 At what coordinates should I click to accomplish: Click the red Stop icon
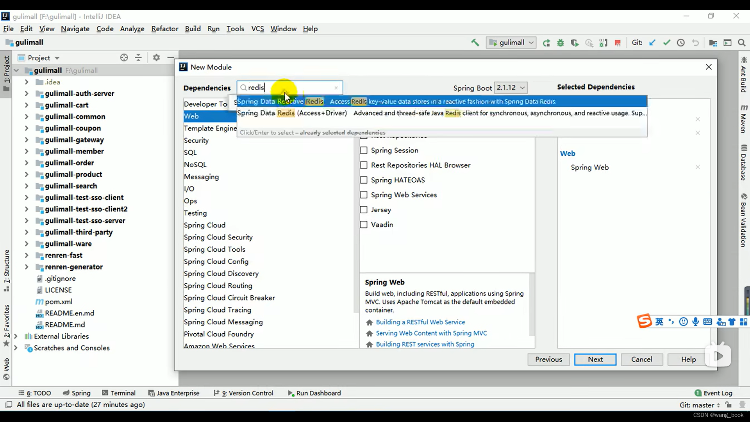coord(618,43)
